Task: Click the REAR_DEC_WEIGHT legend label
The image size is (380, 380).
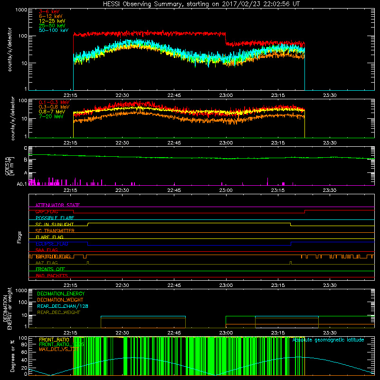Action: (x=58, y=313)
